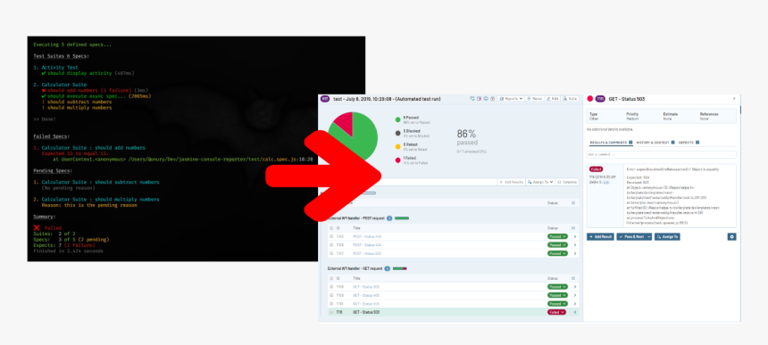The height and width of the screenshot is (345, 768).
Task: Open column settings icon in POST request table
Action: (x=573, y=228)
